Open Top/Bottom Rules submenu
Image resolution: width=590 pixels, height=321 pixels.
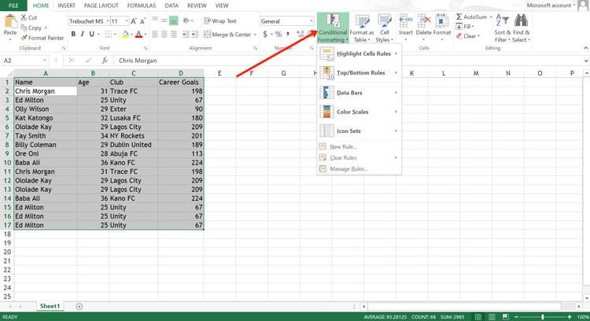tap(359, 73)
